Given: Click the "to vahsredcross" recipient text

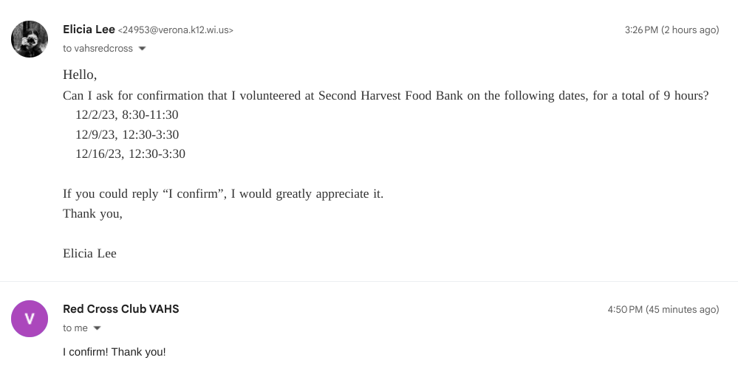Looking at the screenshot, I should coord(98,49).
